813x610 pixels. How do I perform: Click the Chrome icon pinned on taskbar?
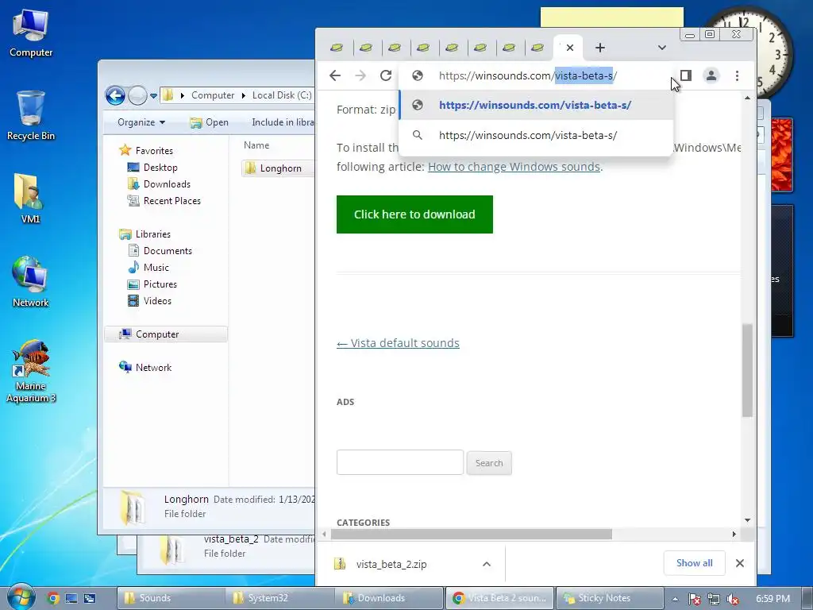coord(53,599)
